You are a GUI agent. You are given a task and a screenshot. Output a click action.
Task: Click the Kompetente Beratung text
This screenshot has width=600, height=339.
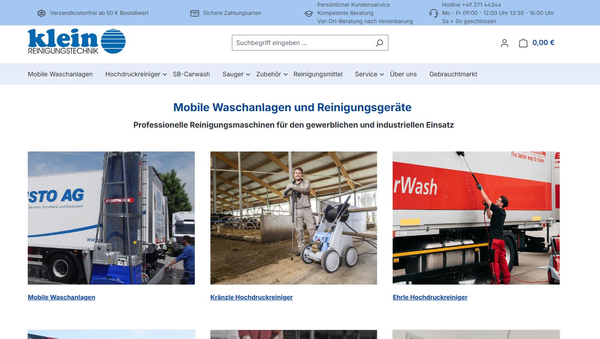pos(345,13)
